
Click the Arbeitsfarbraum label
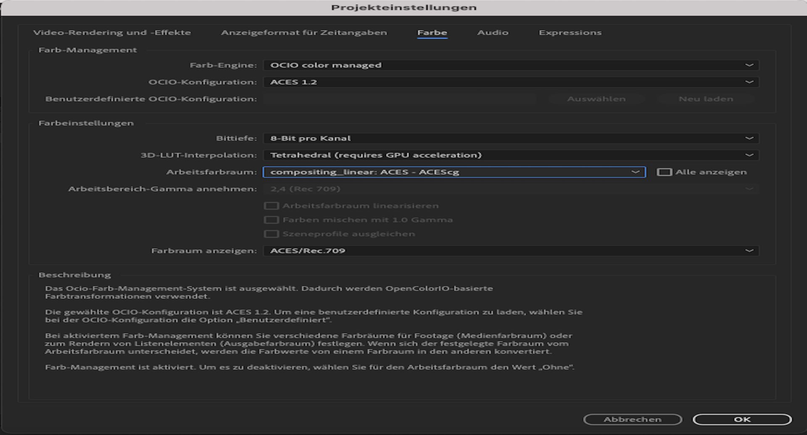(211, 172)
